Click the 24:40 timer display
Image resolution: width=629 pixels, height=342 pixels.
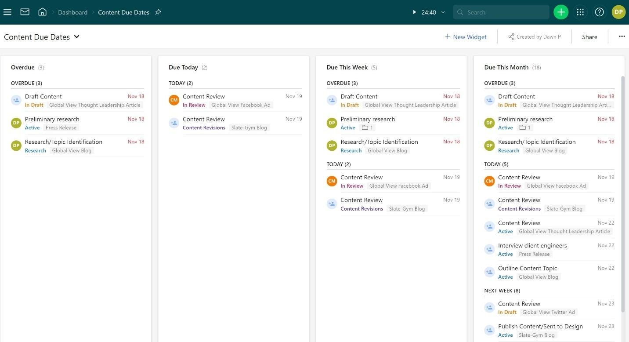[429, 12]
